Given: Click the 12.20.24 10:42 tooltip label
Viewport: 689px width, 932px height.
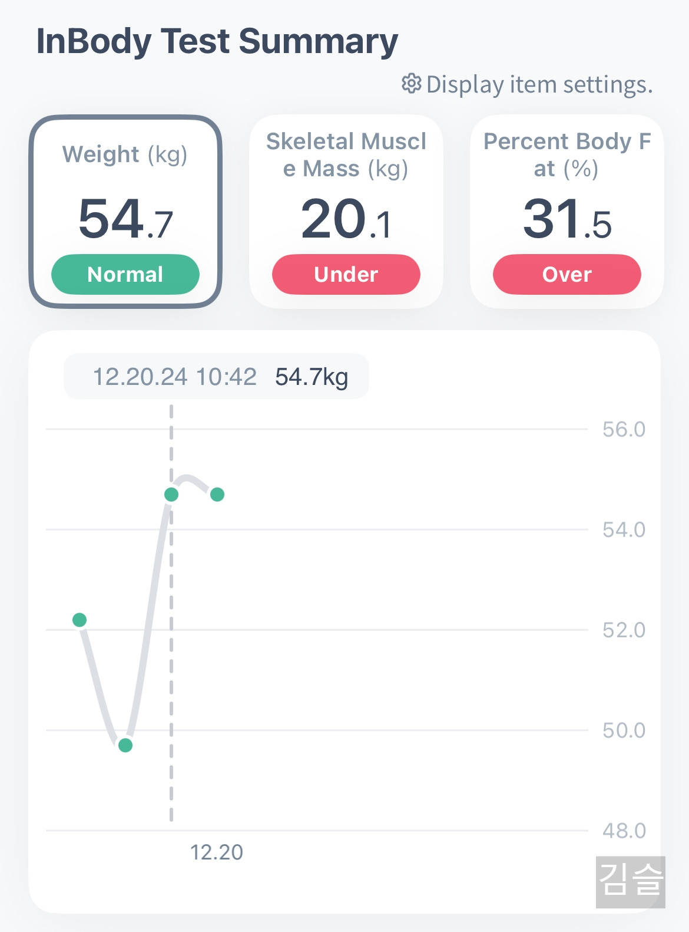Looking at the screenshot, I should point(175,377).
